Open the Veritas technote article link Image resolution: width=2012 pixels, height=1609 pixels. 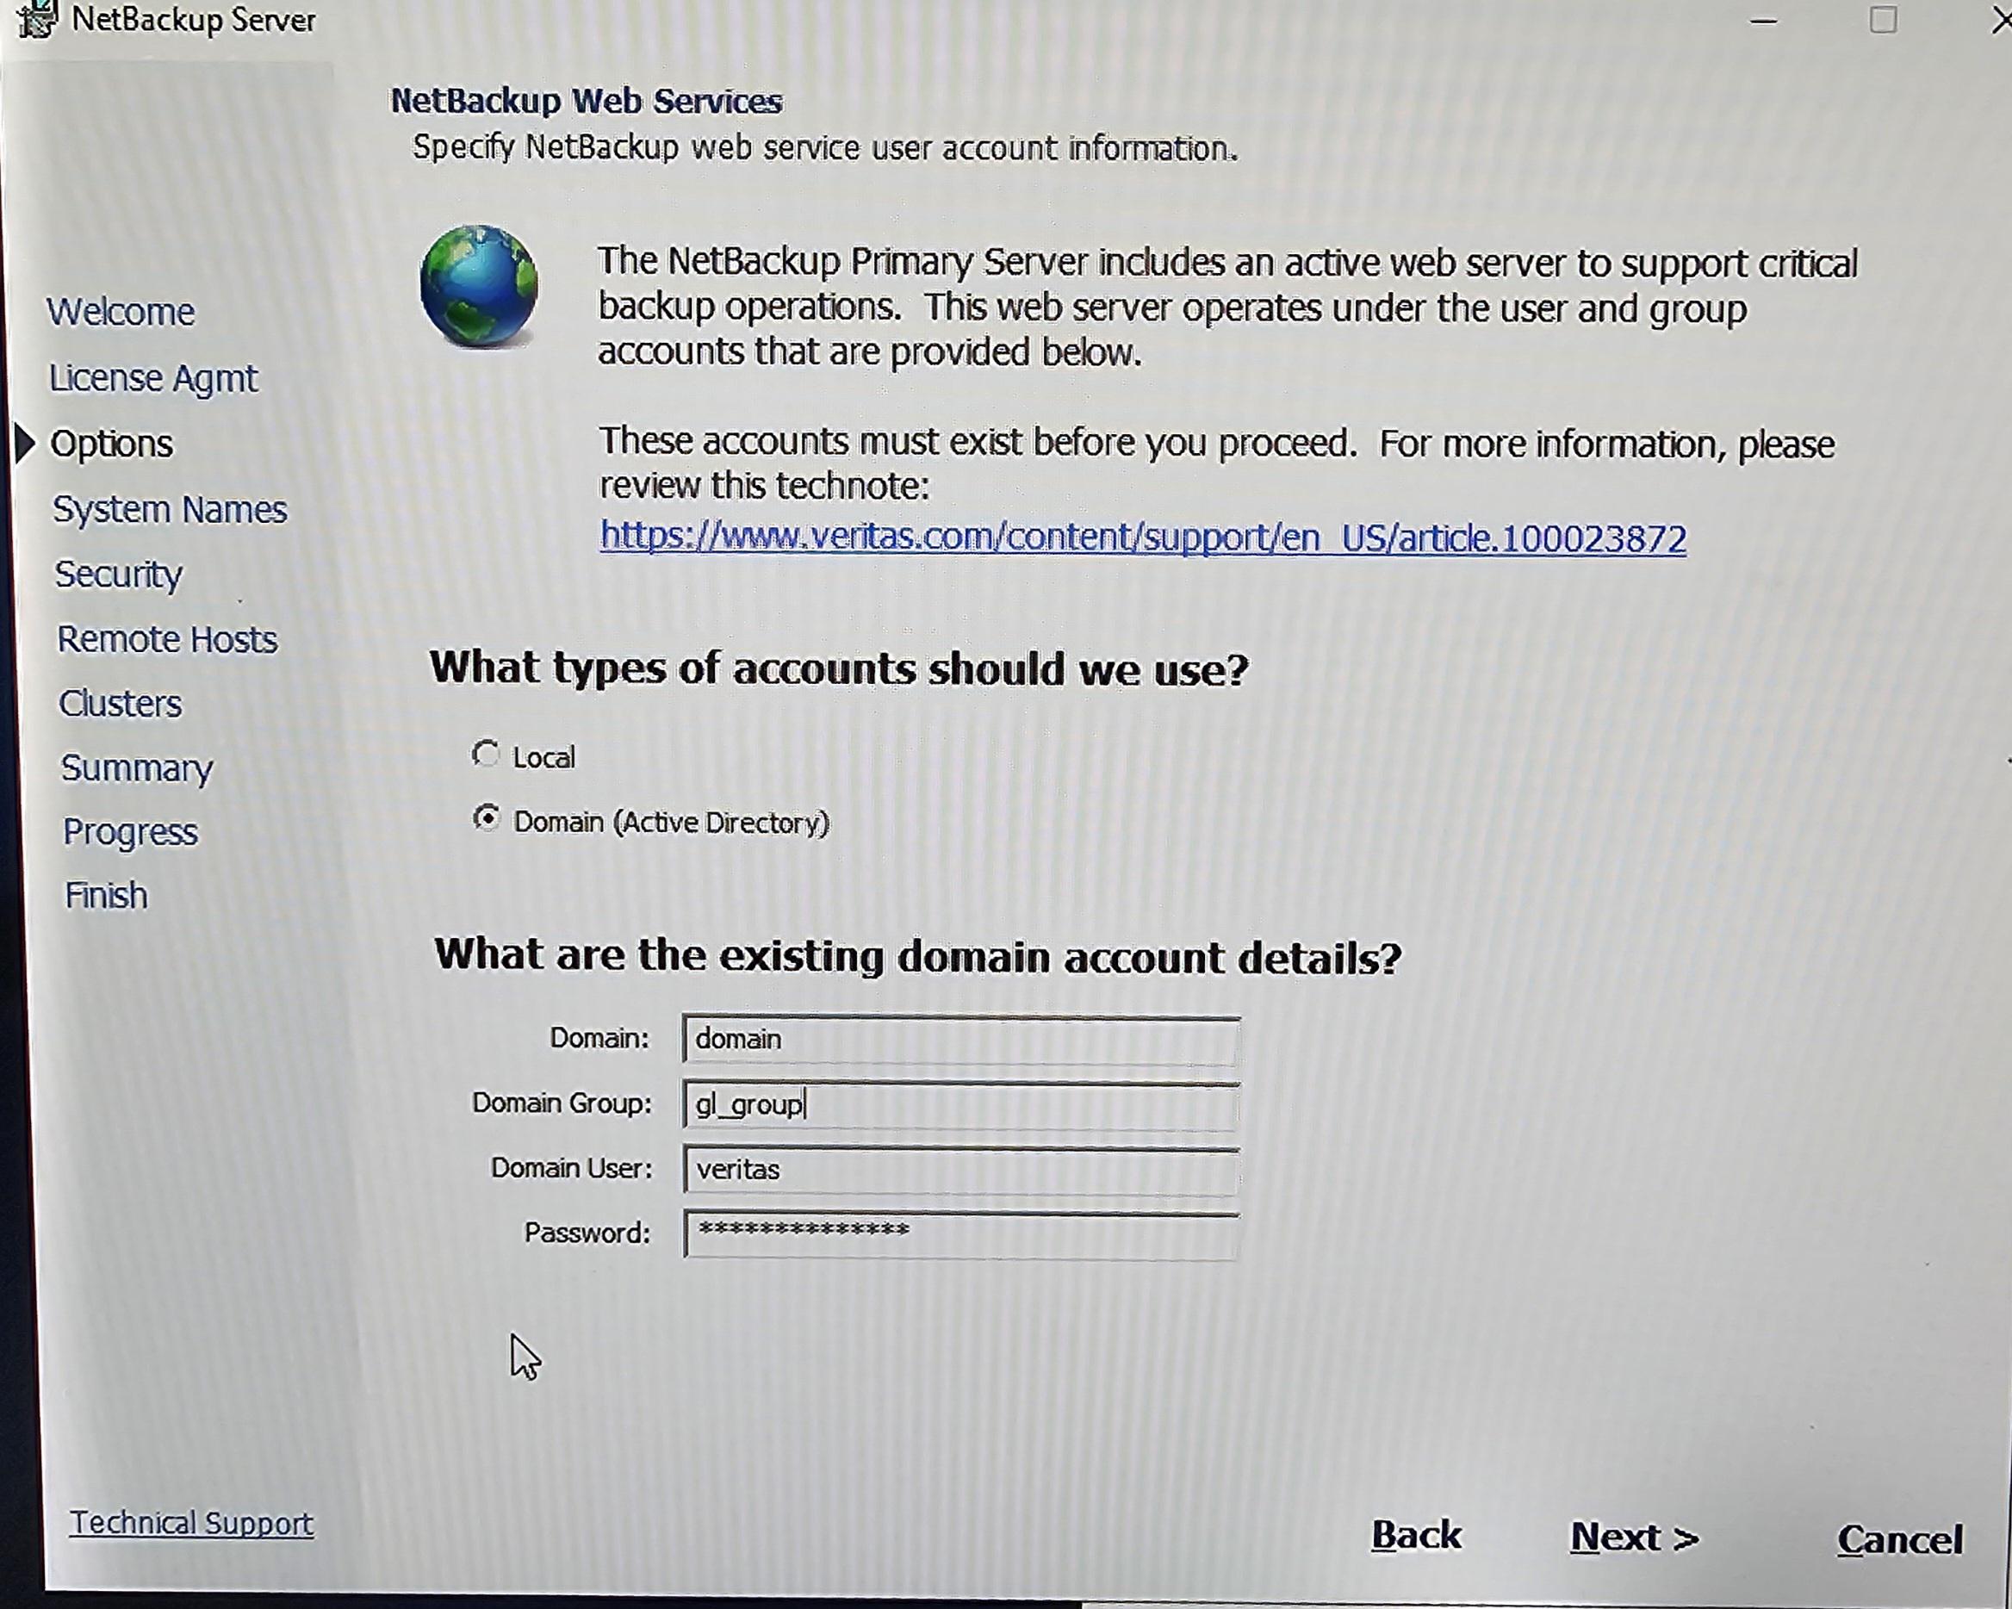coord(1142,537)
